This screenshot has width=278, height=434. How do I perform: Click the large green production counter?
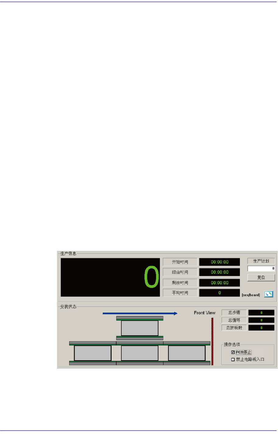click(x=110, y=277)
